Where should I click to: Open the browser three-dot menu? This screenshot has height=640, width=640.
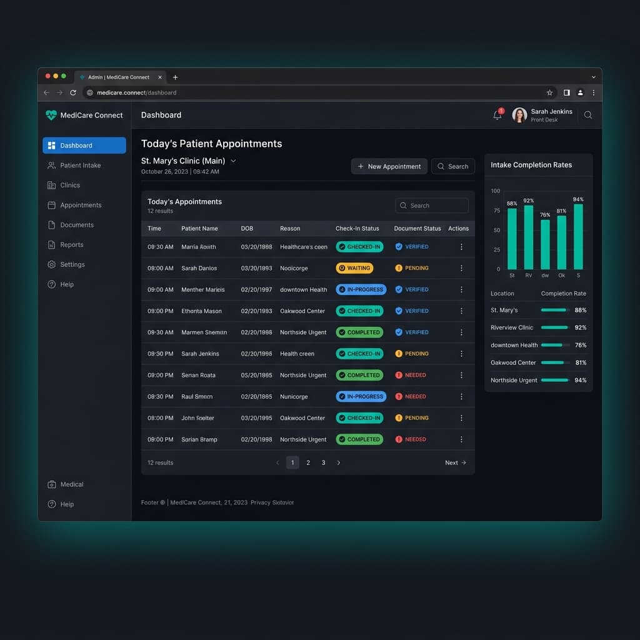pyautogui.click(x=594, y=92)
